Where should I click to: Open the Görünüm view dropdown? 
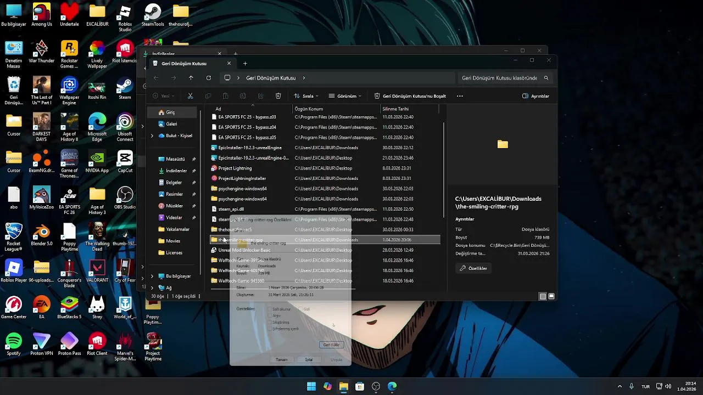click(x=345, y=96)
